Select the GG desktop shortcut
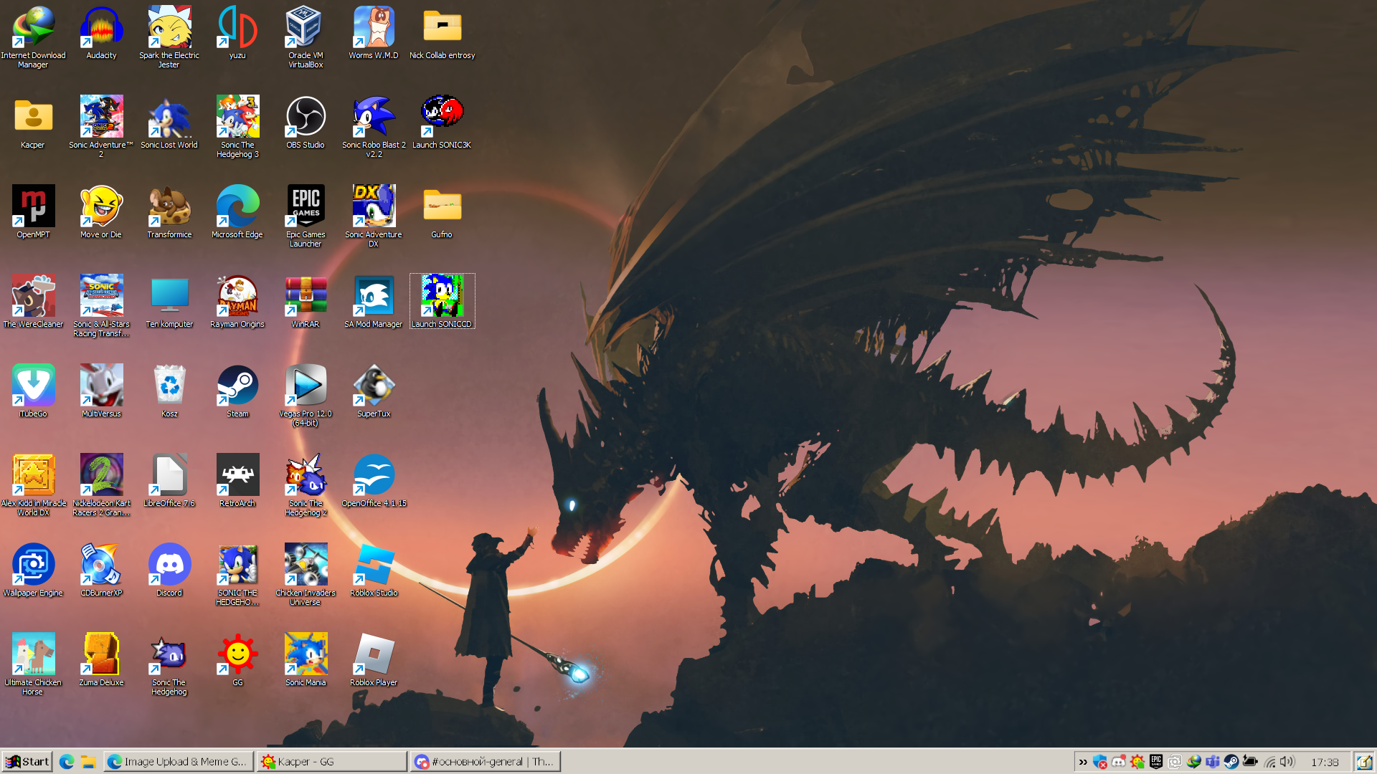 [x=237, y=660]
